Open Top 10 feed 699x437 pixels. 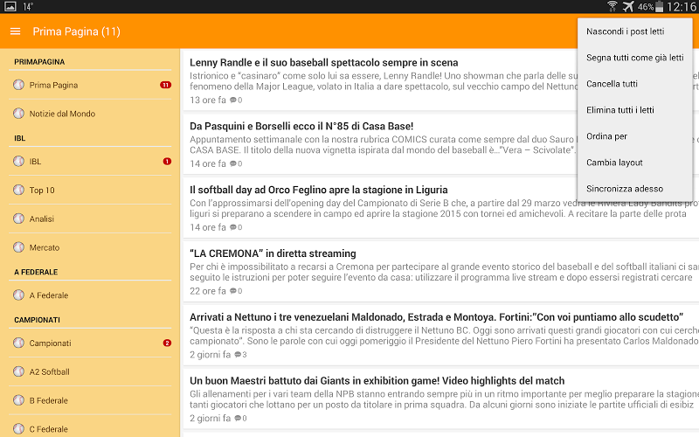pos(90,190)
